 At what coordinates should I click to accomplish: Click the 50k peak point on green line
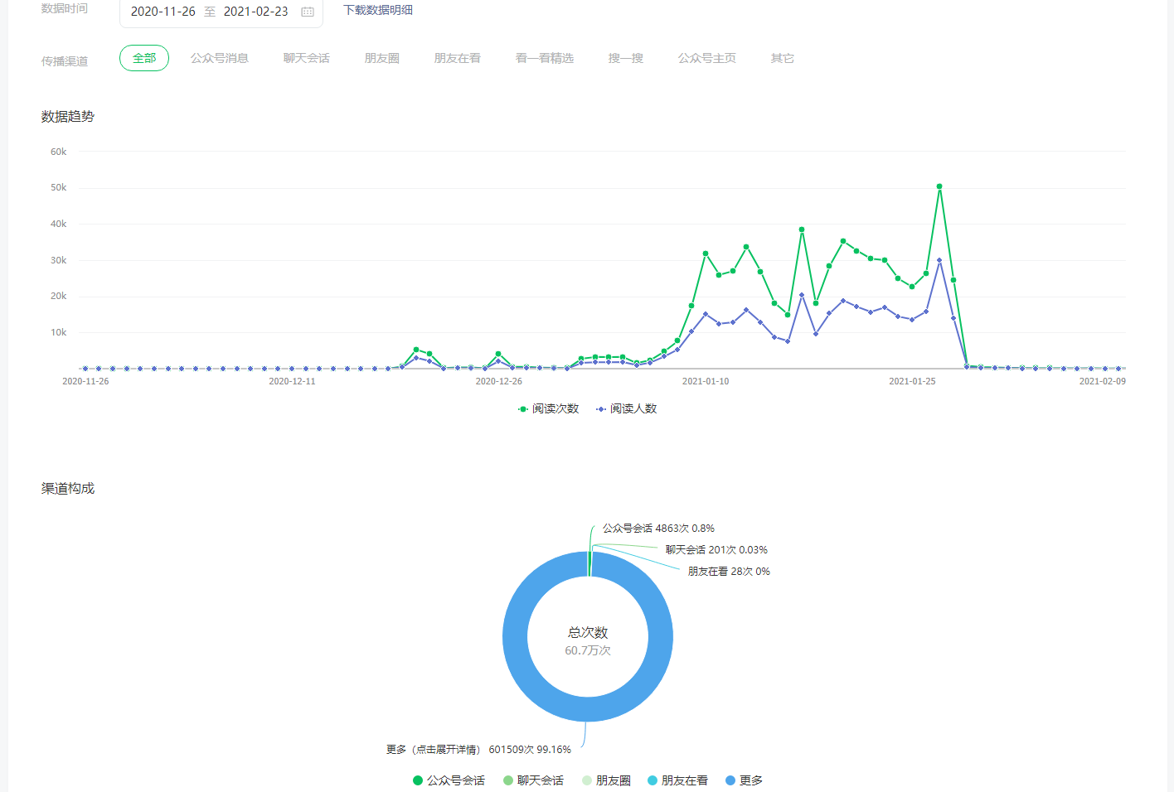tap(939, 186)
